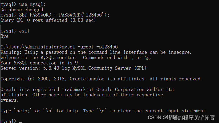Click the 'Query OK, 0 rows affected' line
Image resolution: width=219 pixels, height=123 pixels.
pyautogui.click(x=48, y=20)
